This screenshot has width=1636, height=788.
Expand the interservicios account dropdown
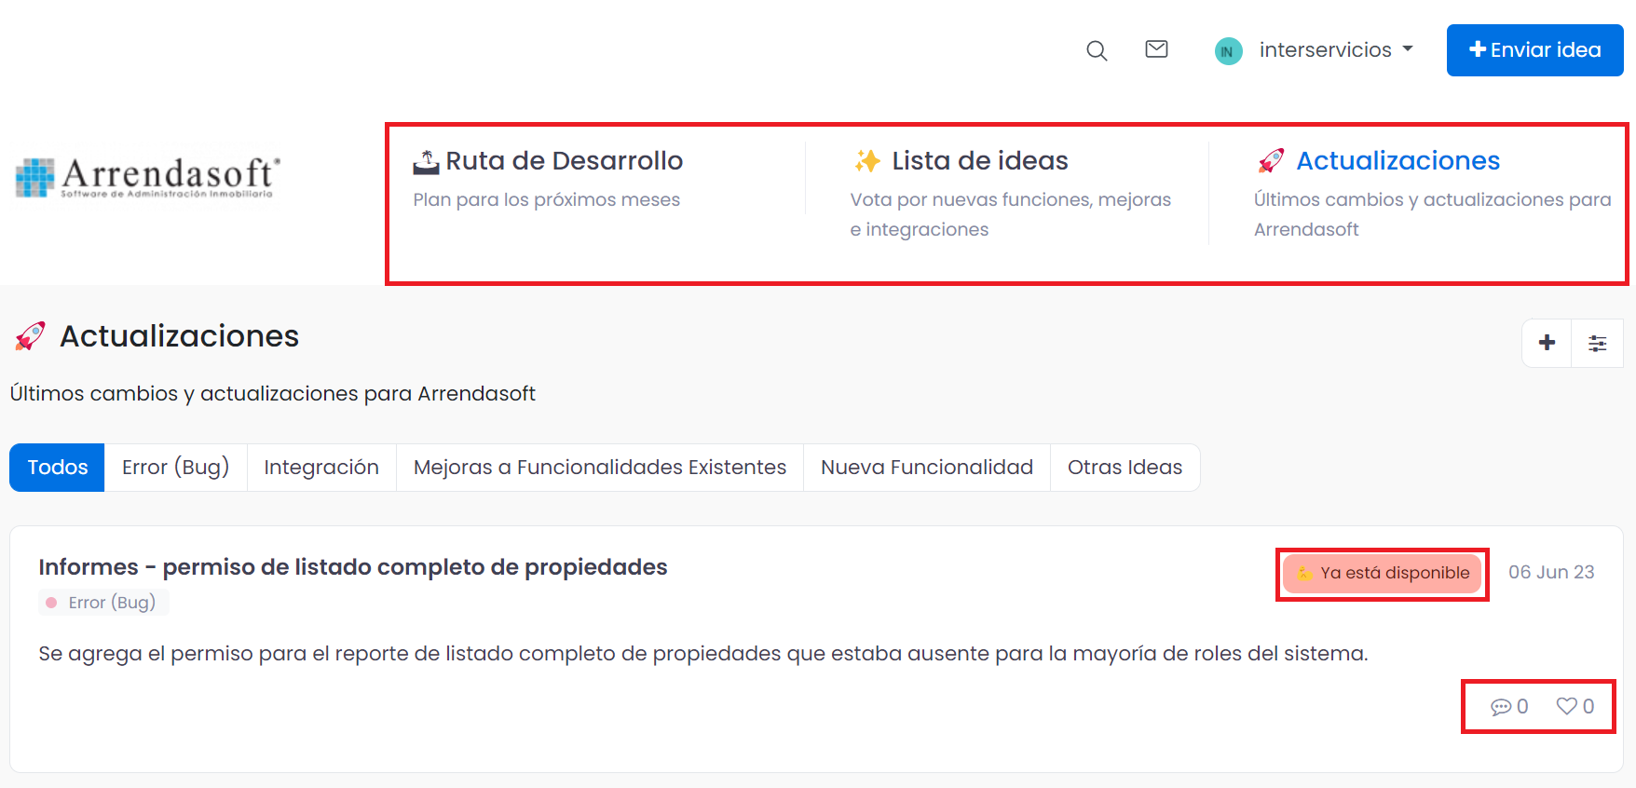coord(1336,50)
